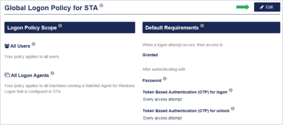Click the All Logon Agents label
Image resolution: width=283 pixels, height=125 pixels.
pos(30,75)
